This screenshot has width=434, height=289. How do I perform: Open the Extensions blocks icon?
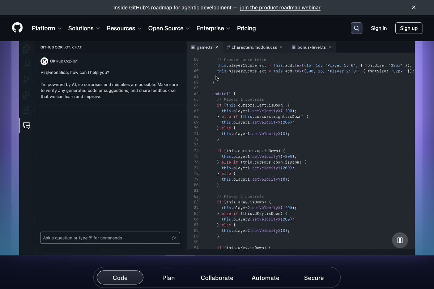pos(26,110)
